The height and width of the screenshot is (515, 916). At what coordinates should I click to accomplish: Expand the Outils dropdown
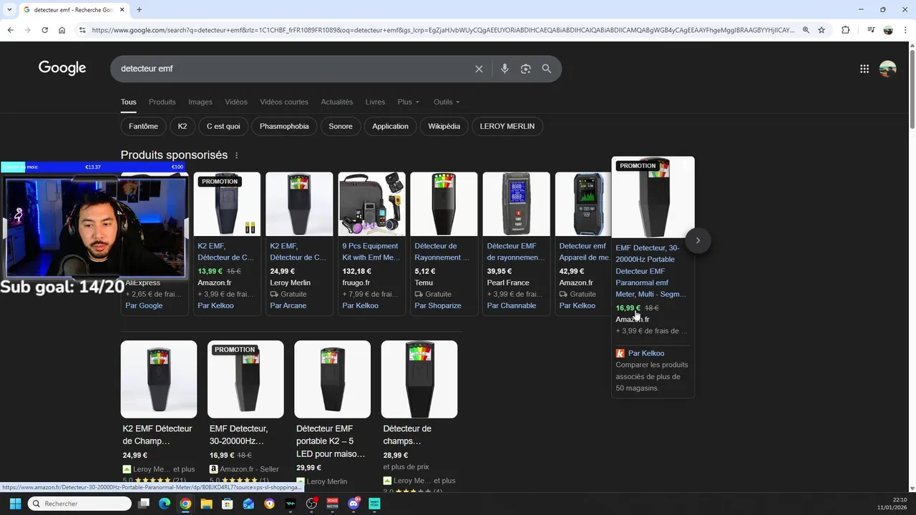(x=447, y=102)
